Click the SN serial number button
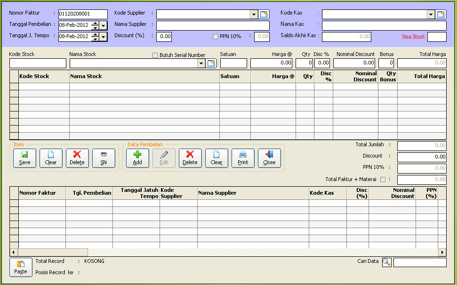 (104, 158)
